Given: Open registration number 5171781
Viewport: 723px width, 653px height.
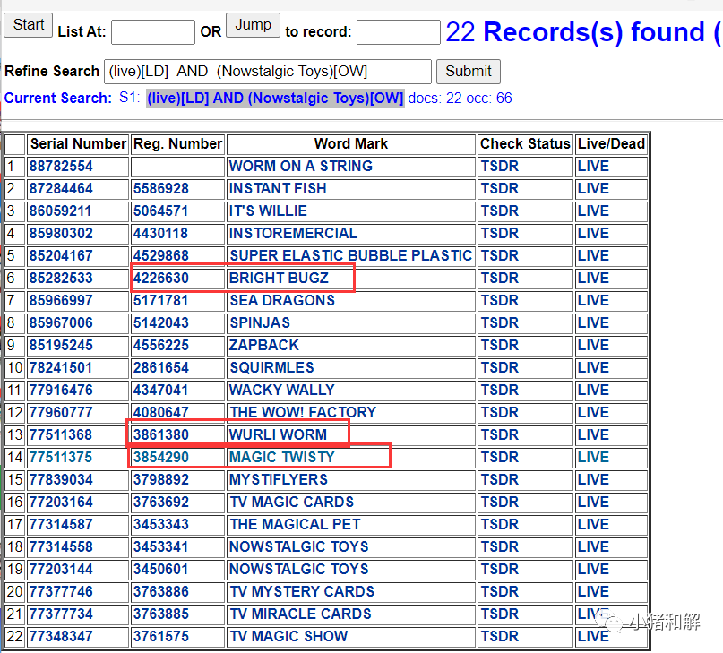Looking at the screenshot, I should coord(161,301).
